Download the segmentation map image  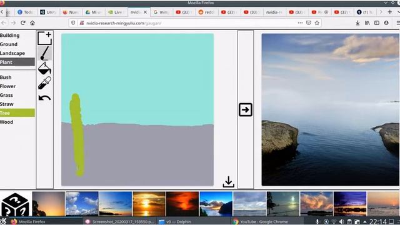pyautogui.click(x=228, y=182)
